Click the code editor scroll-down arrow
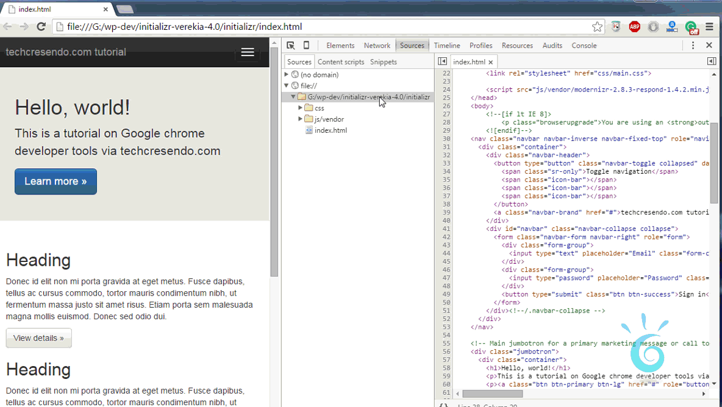Image resolution: width=722 pixels, height=407 pixels. [714, 384]
